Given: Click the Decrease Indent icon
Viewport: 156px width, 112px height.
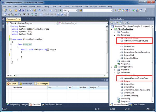Looking at the screenshot, I should (x=24, y=15).
